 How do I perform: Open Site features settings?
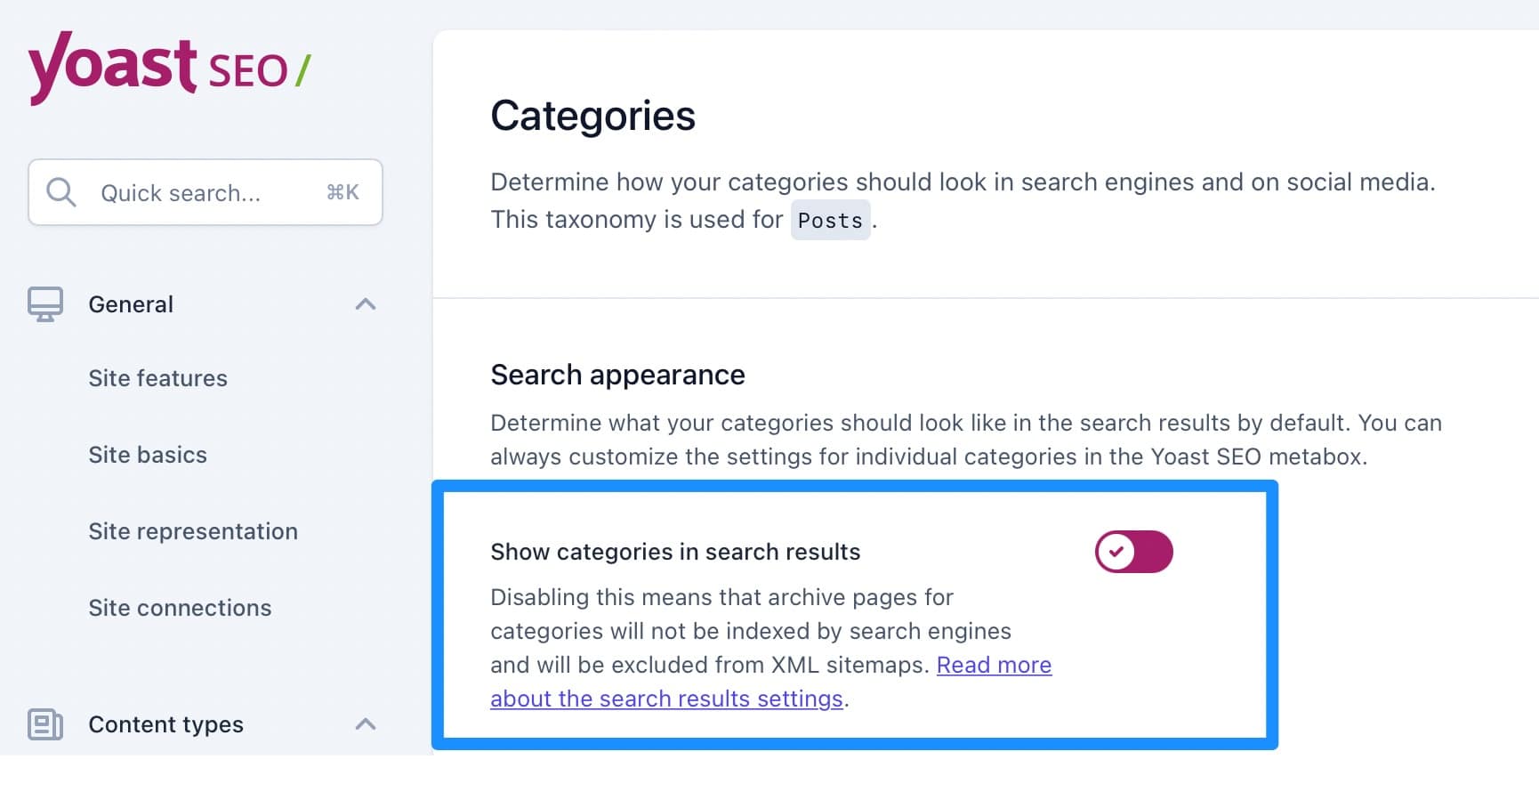[x=157, y=377]
